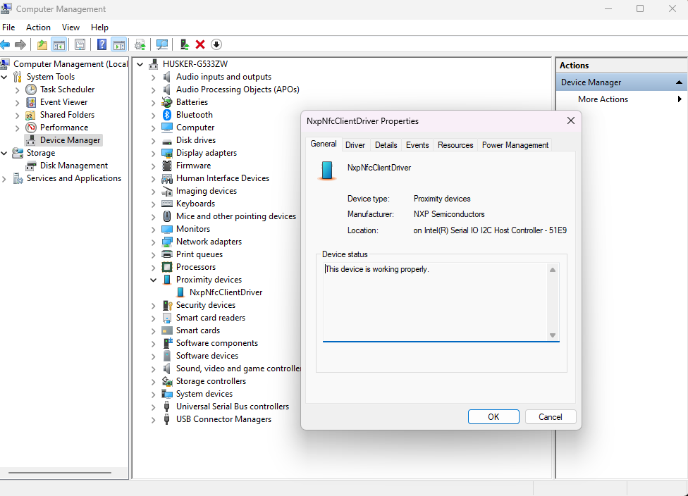Click the Scan for hardware changes icon
The image size is (688, 496).
click(x=162, y=44)
